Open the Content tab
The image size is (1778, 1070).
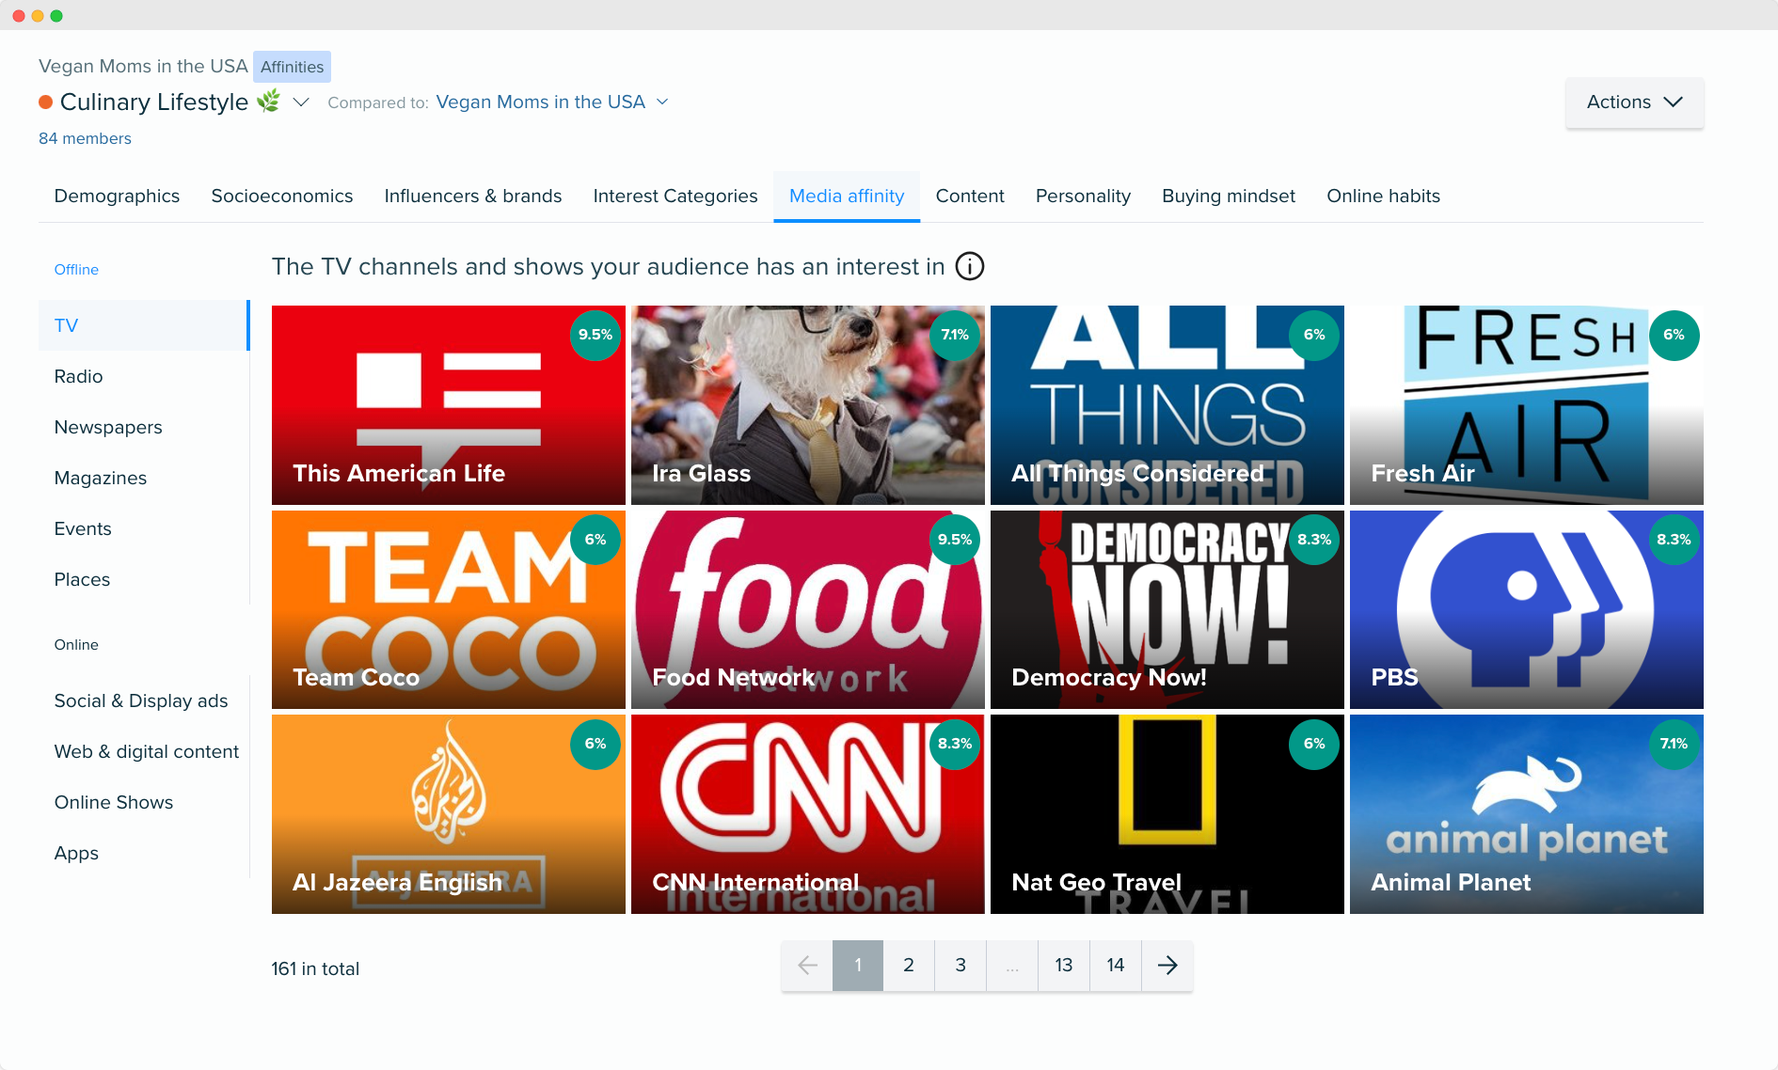[970, 196]
